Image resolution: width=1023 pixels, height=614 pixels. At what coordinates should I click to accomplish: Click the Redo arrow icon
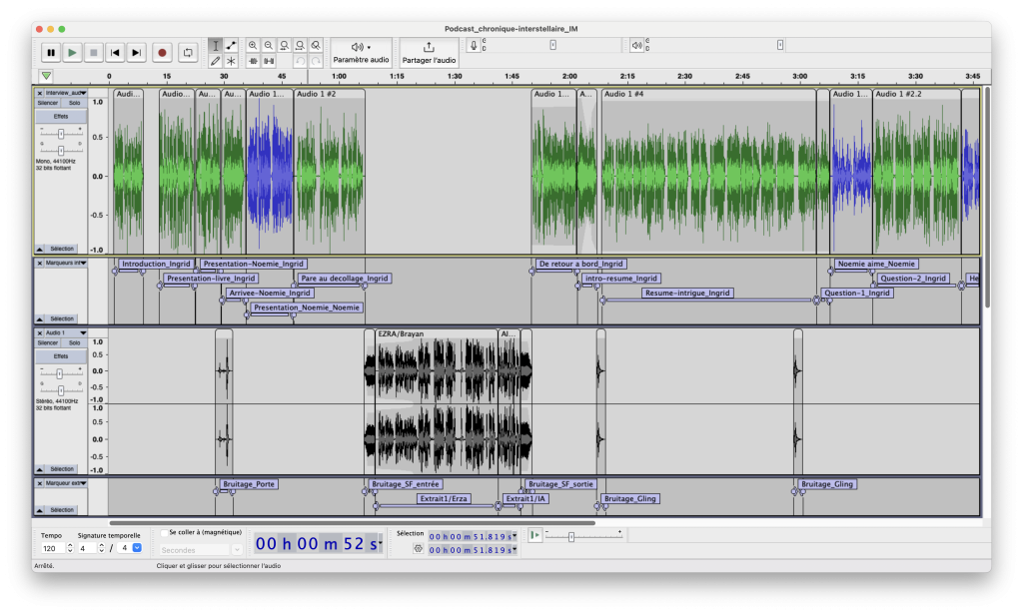coord(316,61)
